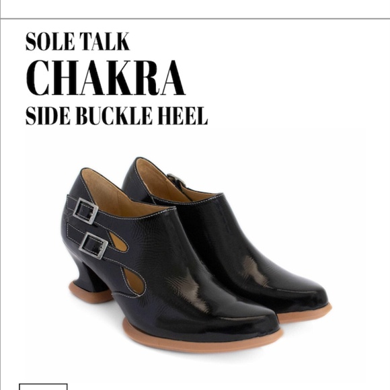The width and height of the screenshot is (390, 390).
Task: Click the tan sole of the right shoe
Action: click(x=305, y=314)
